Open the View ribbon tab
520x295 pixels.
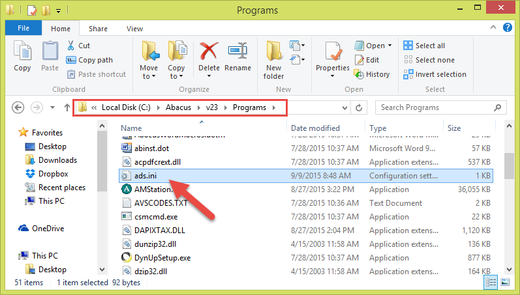134,29
